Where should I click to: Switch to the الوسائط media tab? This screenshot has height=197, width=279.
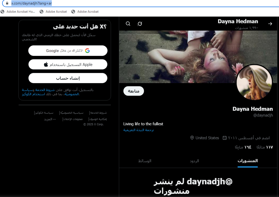(x=145, y=161)
